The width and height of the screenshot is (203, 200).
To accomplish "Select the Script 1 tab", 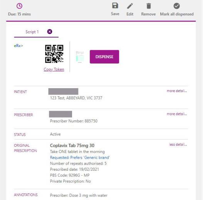I will (32, 32).
